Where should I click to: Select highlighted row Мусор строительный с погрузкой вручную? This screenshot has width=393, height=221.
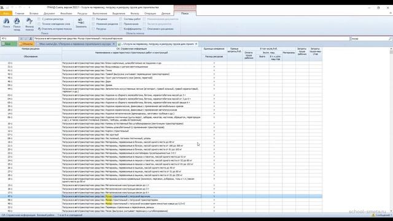click(161, 196)
